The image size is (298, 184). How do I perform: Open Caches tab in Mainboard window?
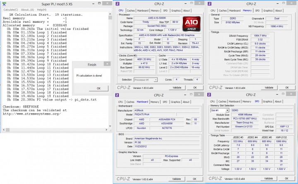point(130,102)
